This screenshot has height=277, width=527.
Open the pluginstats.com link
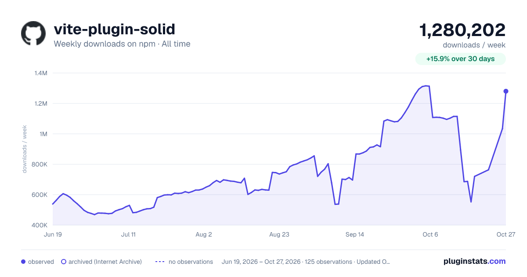(475, 261)
